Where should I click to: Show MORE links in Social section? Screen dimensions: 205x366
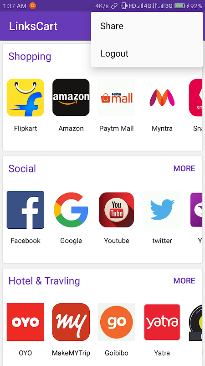(184, 168)
